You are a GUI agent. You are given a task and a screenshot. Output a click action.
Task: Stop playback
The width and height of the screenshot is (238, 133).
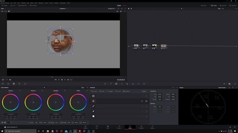pos(62,80)
